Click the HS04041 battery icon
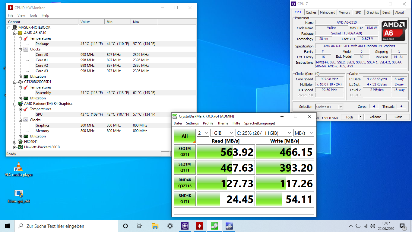The height and width of the screenshot is (232, 412). point(20,142)
